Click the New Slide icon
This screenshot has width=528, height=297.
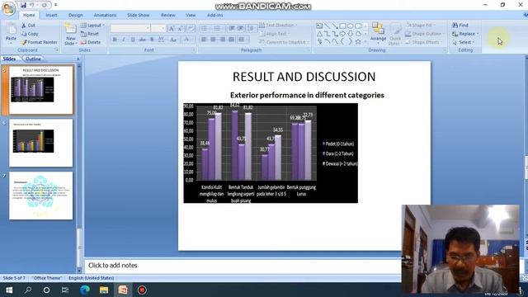click(70, 29)
